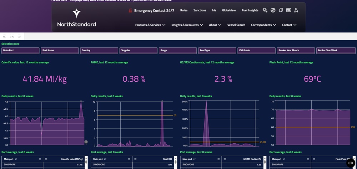
Task: Click the step back selection icon
Action: tap(5, 36)
